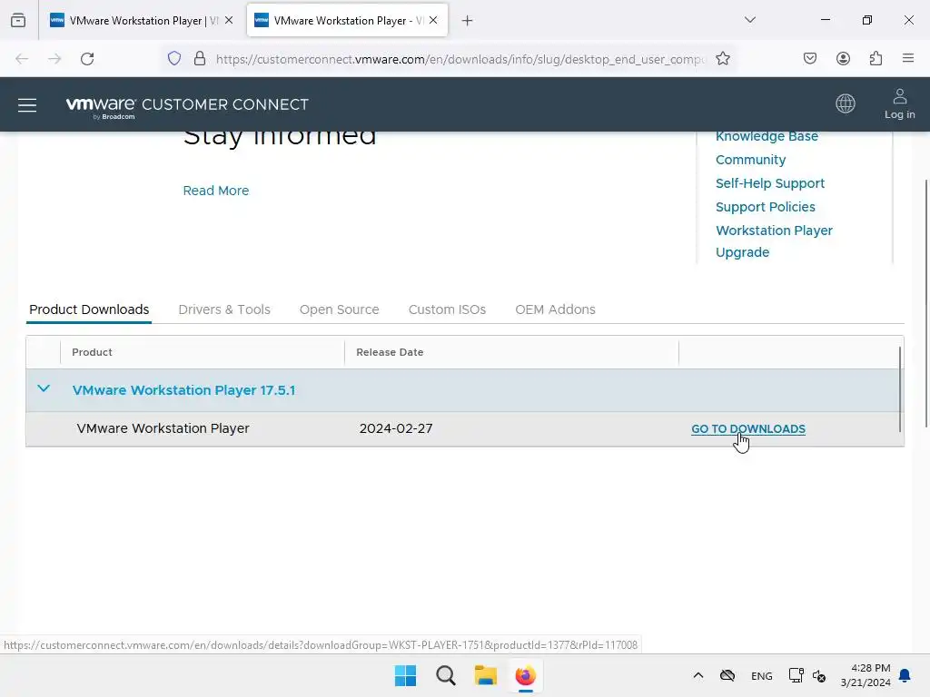The width and height of the screenshot is (930, 697).
Task: Open the Firefox application menu
Action: click(908, 59)
